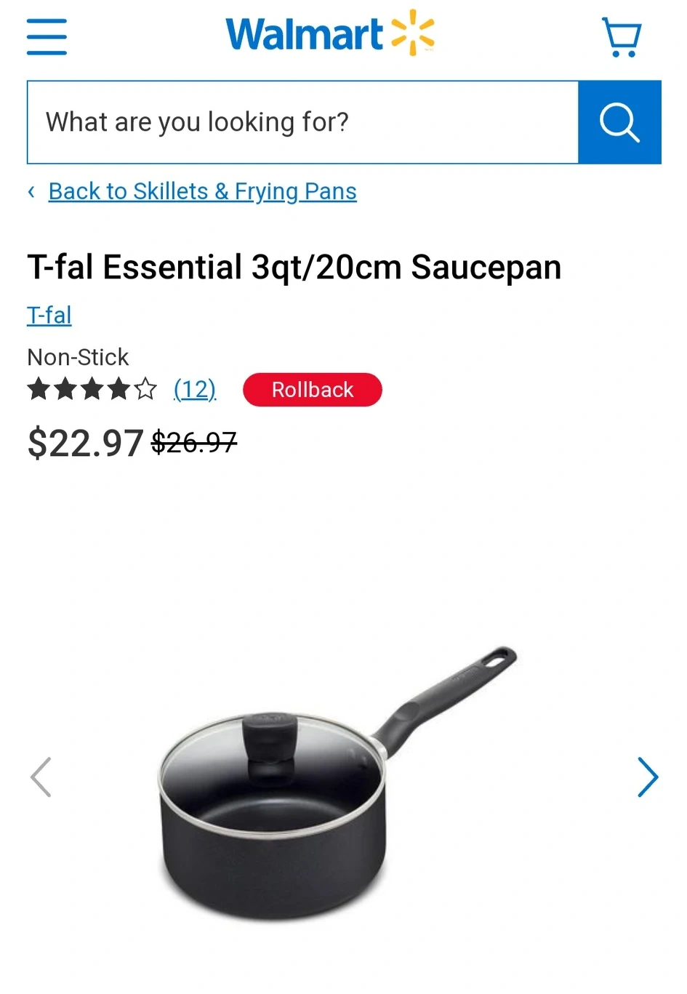Advance to the next product image
Viewport: 687px width, 994px height.
pos(648,777)
